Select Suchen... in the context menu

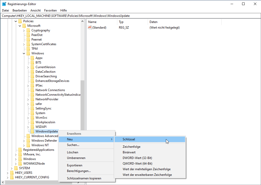pyautogui.click(x=87, y=145)
